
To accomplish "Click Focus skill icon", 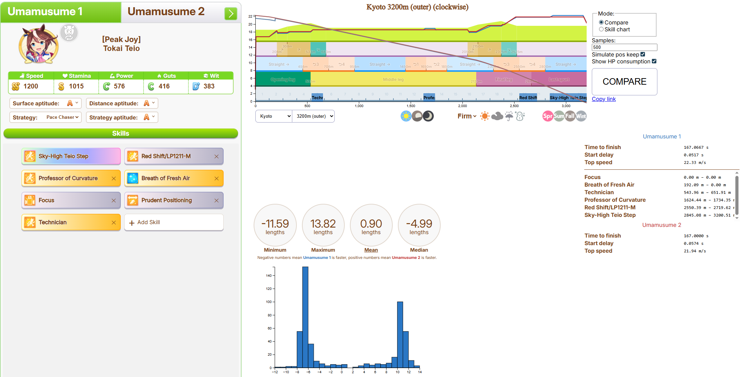I will pos(30,200).
